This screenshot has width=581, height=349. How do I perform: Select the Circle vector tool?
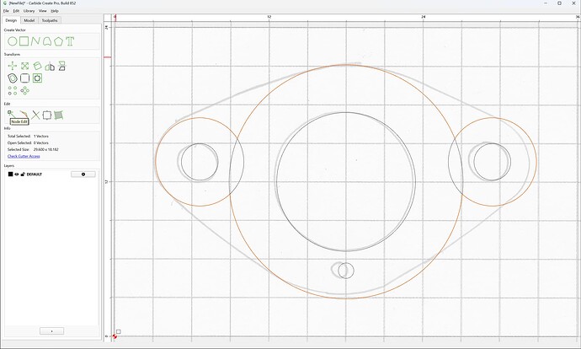click(13, 41)
